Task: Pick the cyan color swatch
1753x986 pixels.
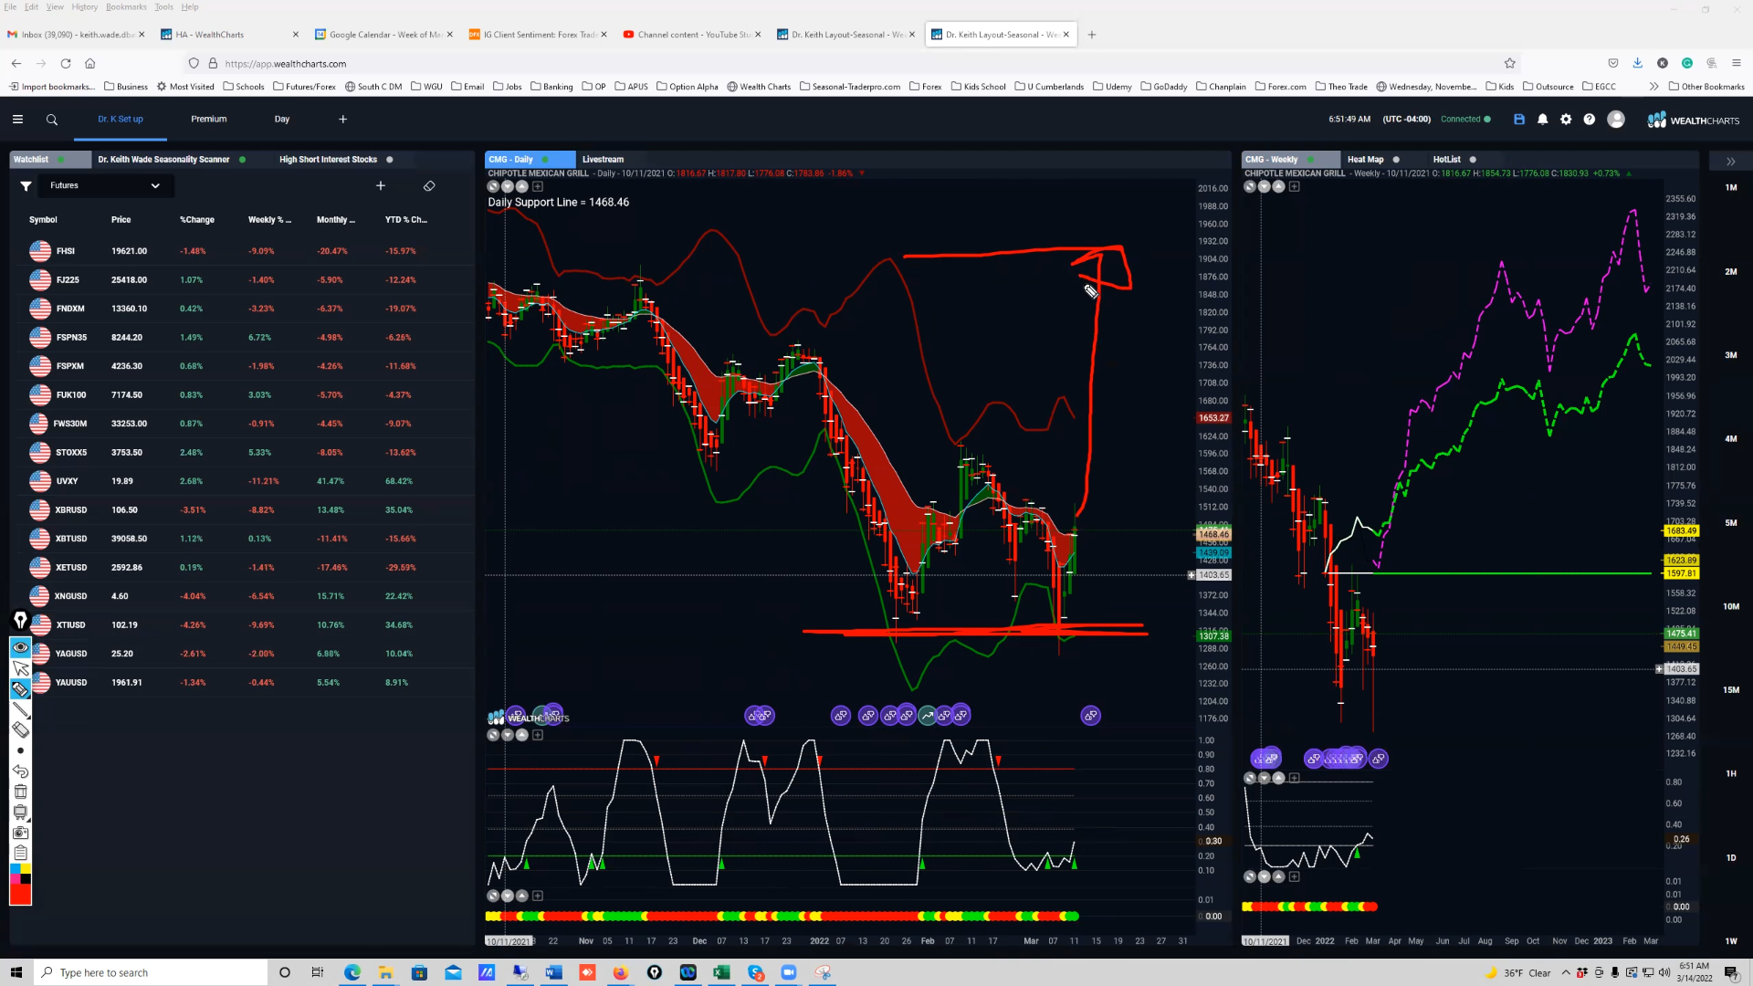Action: click(16, 869)
